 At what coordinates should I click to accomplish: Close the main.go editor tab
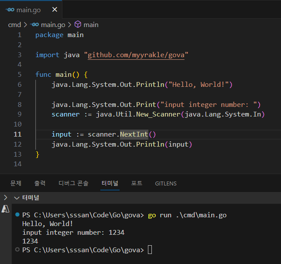[54, 10]
